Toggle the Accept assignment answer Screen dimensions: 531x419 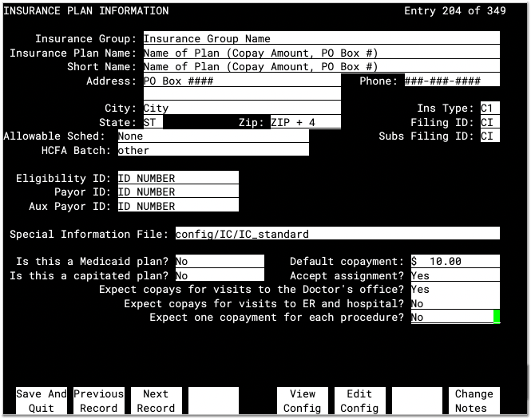[x=455, y=275]
